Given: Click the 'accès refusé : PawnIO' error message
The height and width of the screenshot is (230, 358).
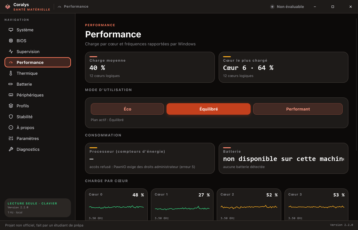Looking at the screenshot, I should pyautogui.click(x=142, y=167).
